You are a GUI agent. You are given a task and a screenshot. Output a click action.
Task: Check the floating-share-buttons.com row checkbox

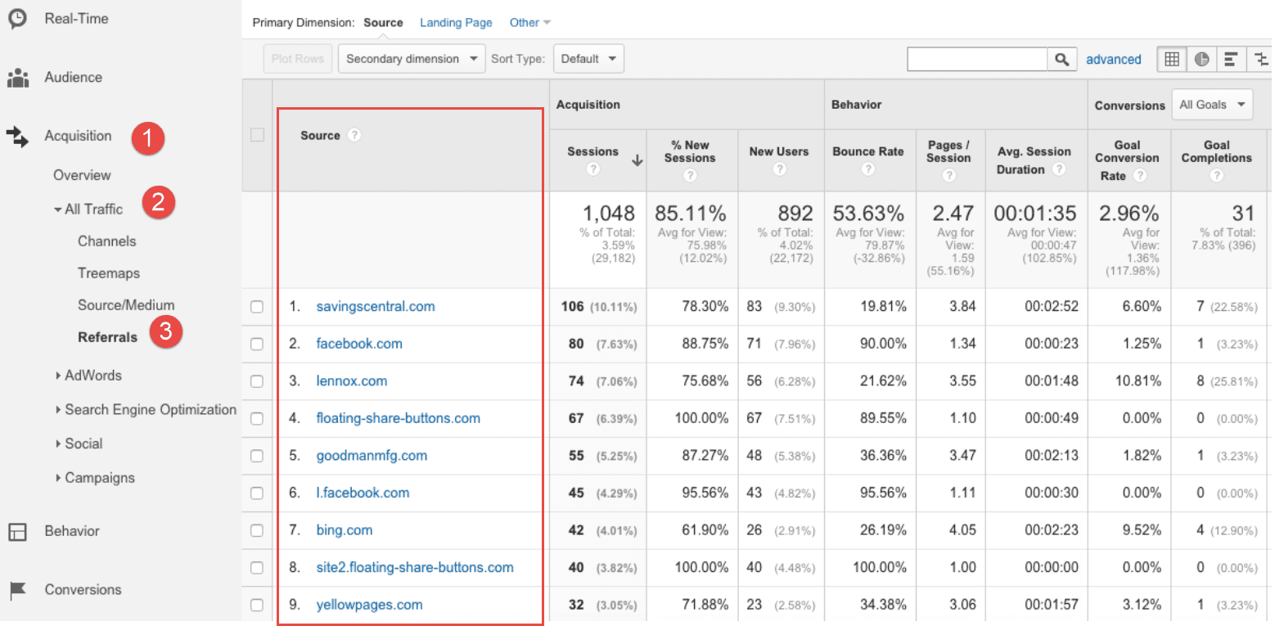(x=257, y=418)
